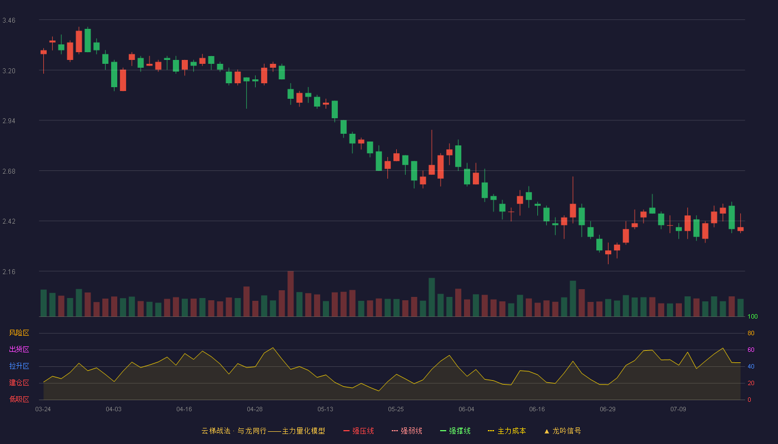Select the 低吸区 zone label

click(x=19, y=399)
